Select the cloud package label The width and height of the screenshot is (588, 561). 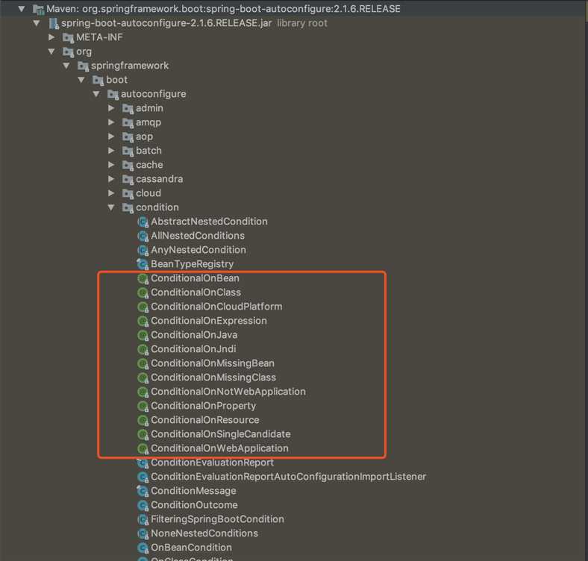[148, 193]
